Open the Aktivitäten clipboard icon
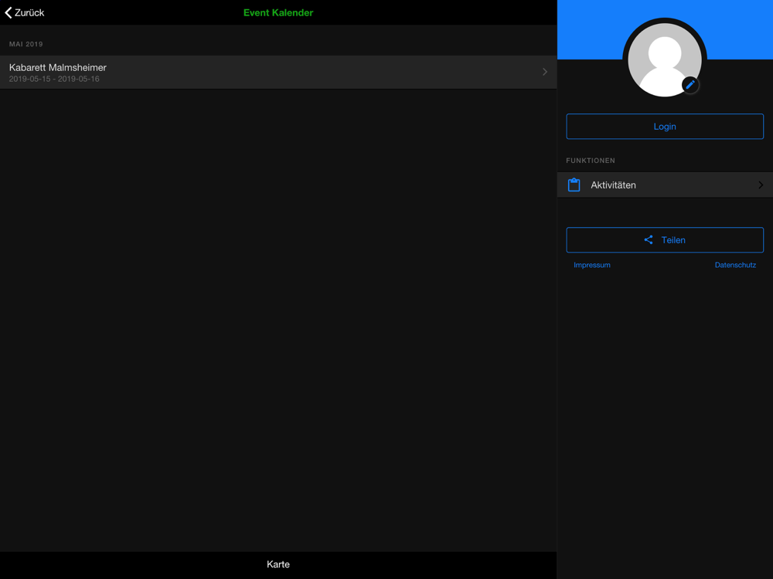 tap(574, 185)
